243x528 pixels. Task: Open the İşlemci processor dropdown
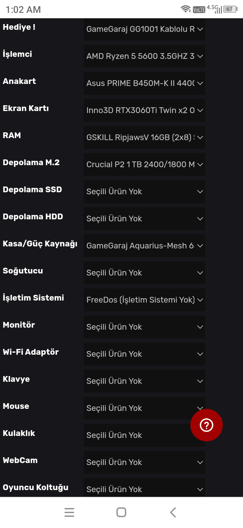tap(144, 56)
